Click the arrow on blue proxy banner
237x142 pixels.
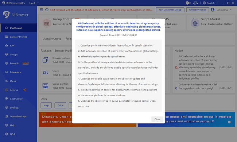229,122
